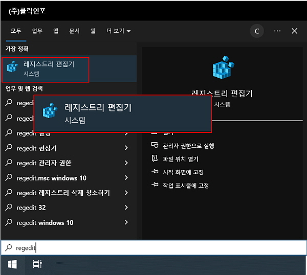Select suggestion regedit 관리자 권한
The width and height of the screenshot is (307, 275).
pyautogui.click(x=69, y=163)
